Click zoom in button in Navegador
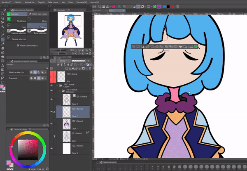The width and height of the screenshot is (247, 171). click(79, 50)
